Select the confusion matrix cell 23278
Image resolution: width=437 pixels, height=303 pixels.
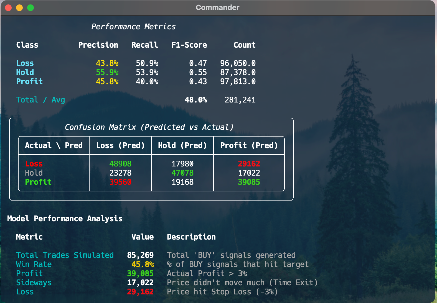coord(120,173)
